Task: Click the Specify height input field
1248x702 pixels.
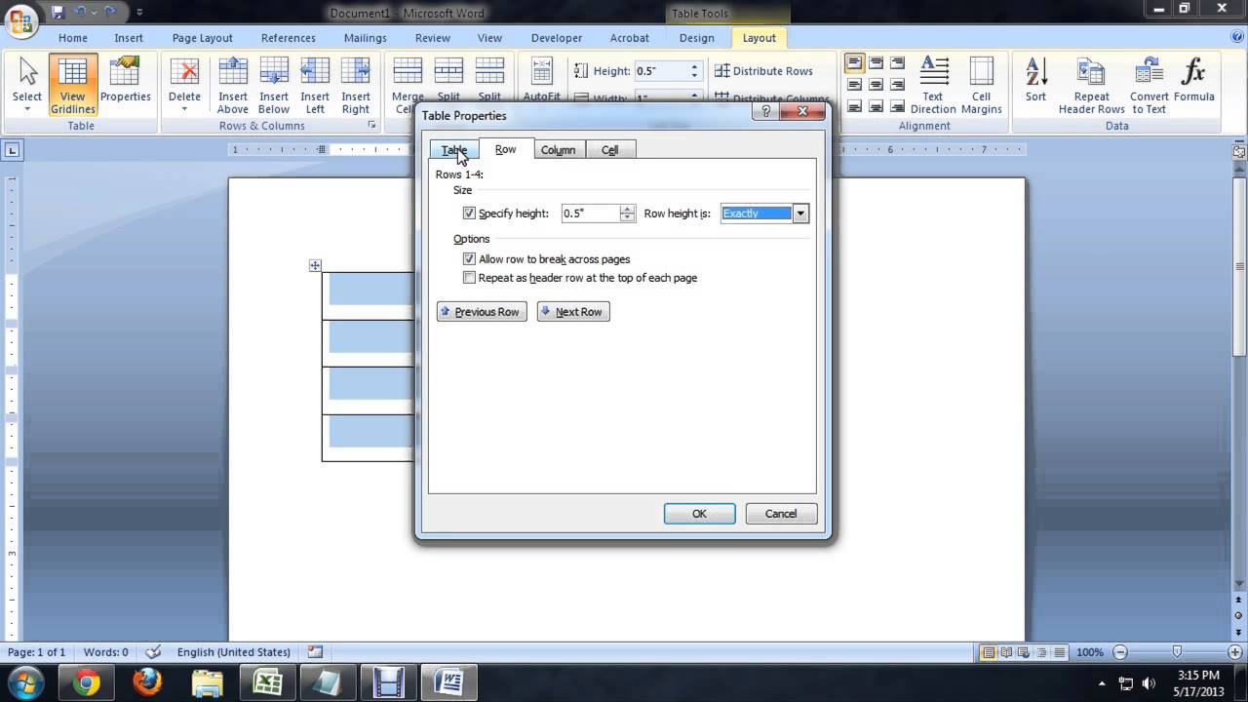Action: 591,214
